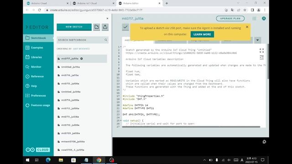Click the UPGRADE PLAN button
Screen dimensions: 292x164
[x=230, y=18]
